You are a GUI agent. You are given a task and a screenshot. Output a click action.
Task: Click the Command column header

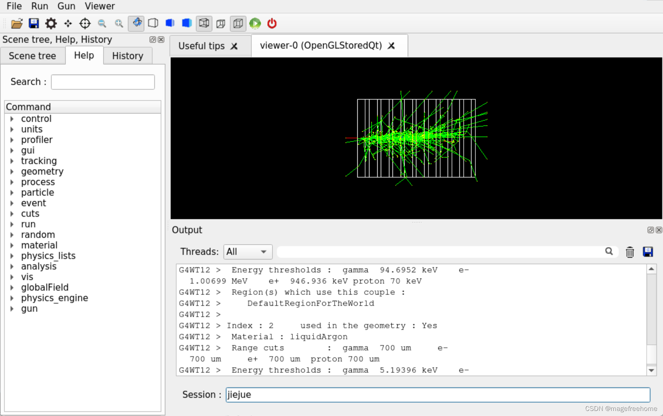82,107
